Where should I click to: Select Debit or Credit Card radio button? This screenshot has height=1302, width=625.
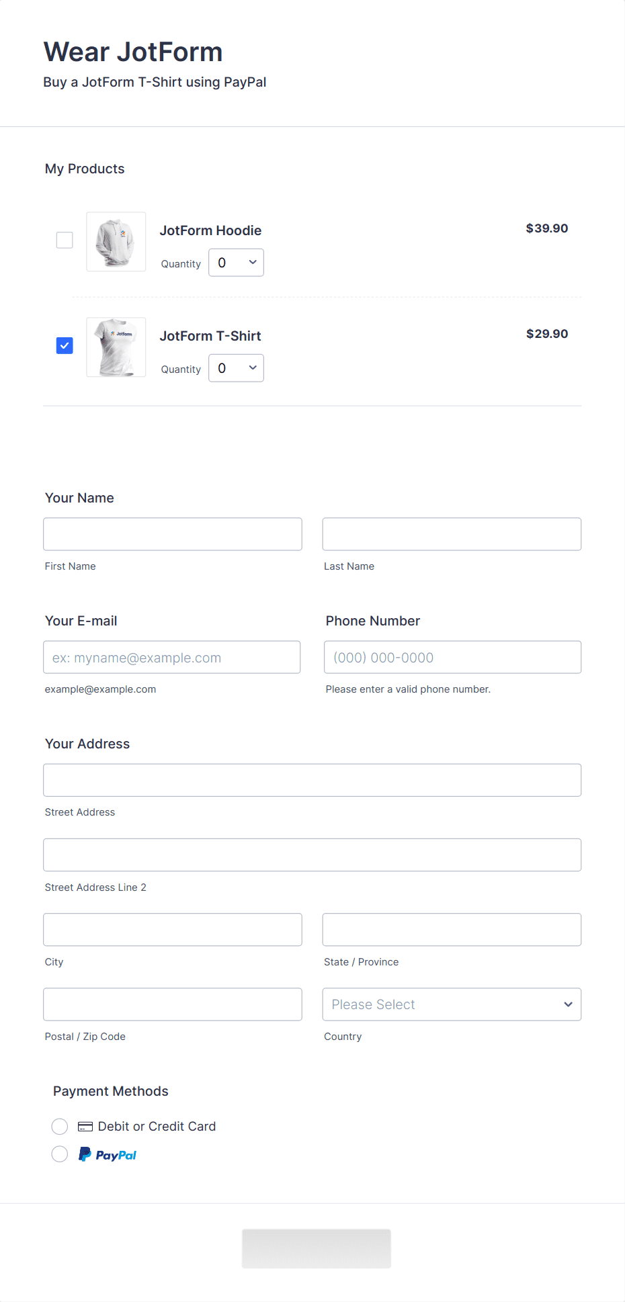point(60,1127)
